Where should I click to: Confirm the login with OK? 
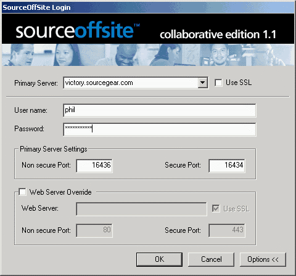point(159,259)
